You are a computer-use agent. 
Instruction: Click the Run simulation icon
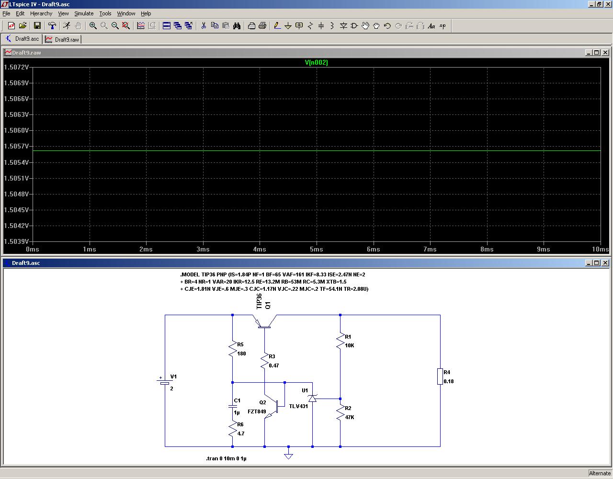(67, 26)
